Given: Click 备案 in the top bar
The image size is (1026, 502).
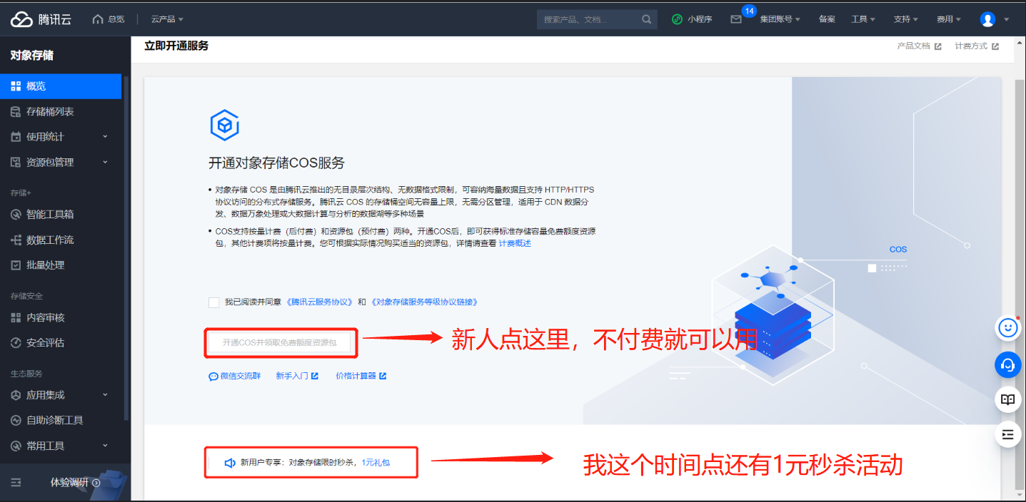Looking at the screenshot, I should click(827, 19).
